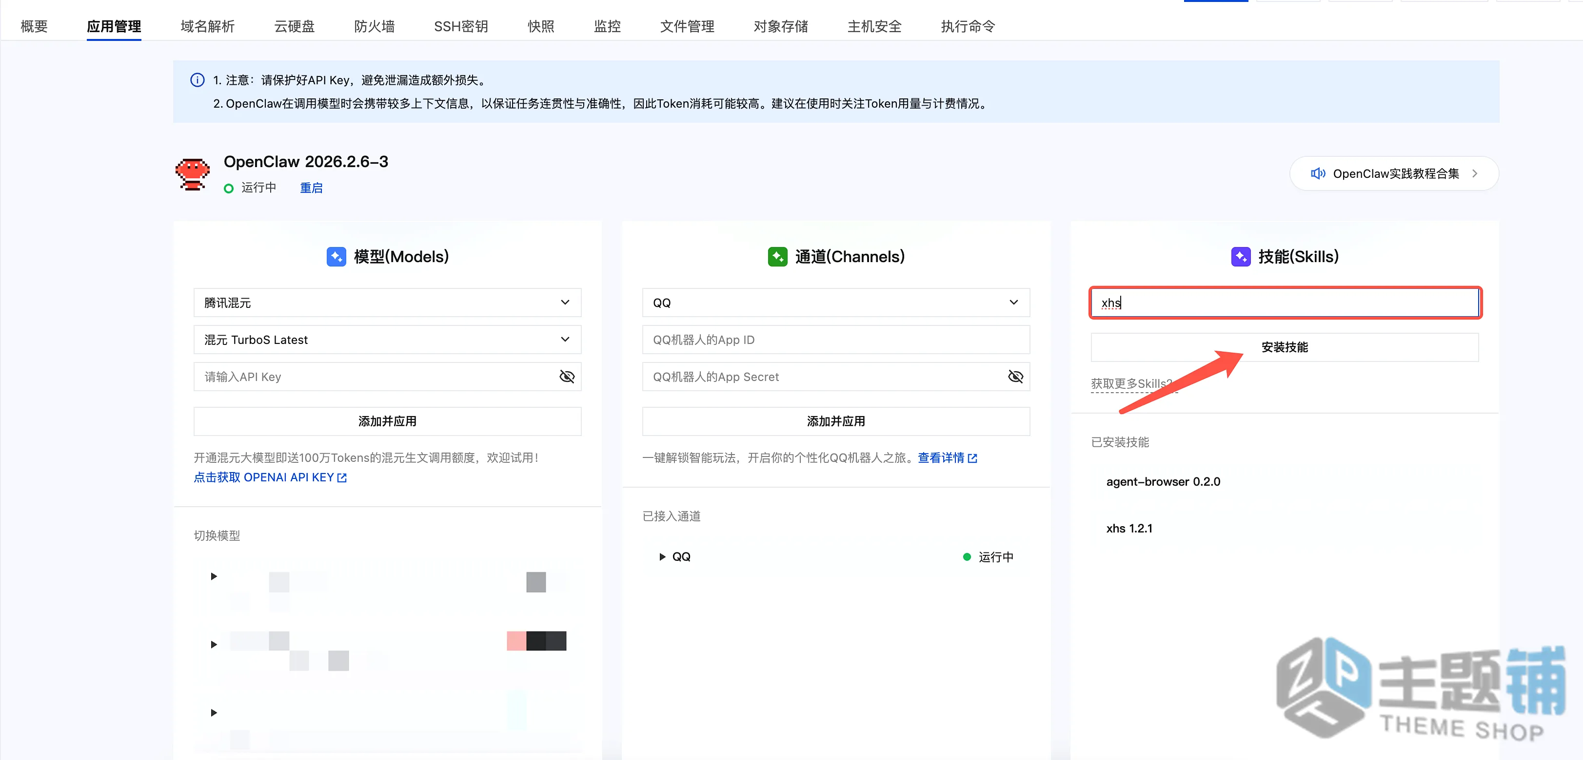The width and height of the screenshot is (1583, 760).
Task: Click the 切换模型 heading
Action: click(x=217, y=536)
